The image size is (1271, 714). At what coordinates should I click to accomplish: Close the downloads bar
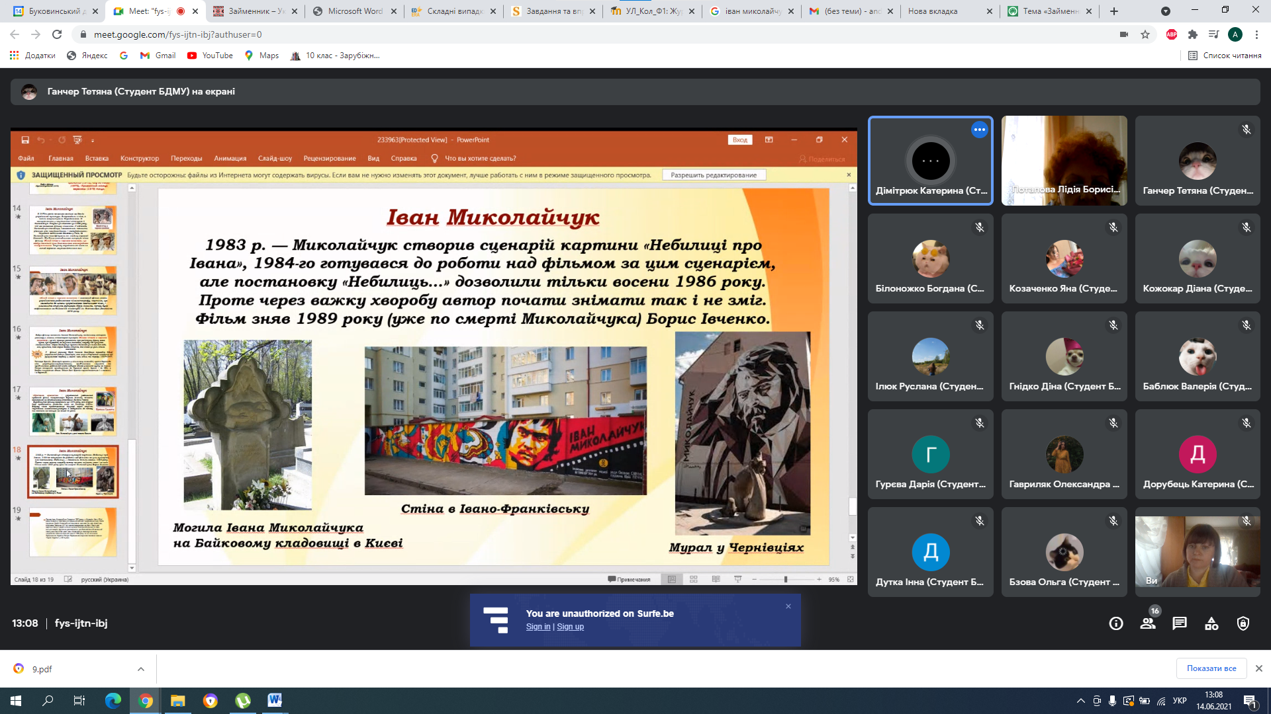(1259, 668)
